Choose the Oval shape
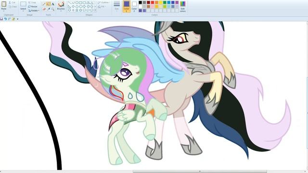This screenshot has height=173, width=308. tap(77, 3)
